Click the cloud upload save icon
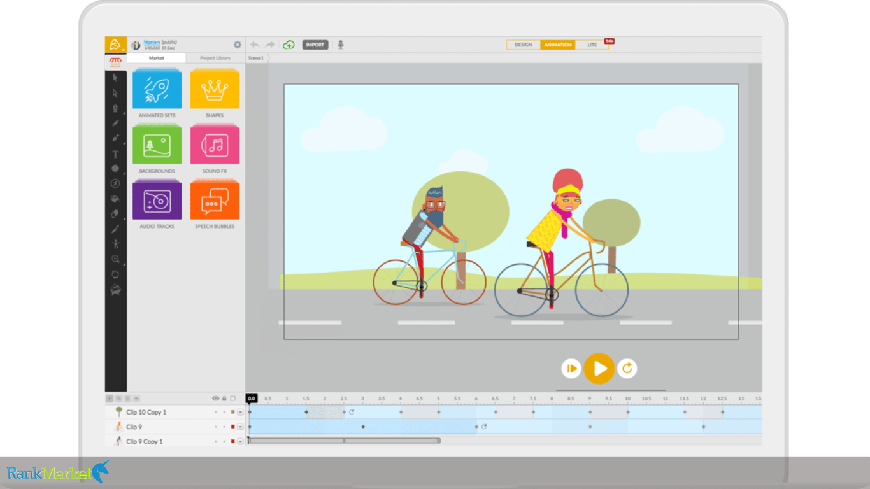The image size is (870, 489). [x=289, y=45]
